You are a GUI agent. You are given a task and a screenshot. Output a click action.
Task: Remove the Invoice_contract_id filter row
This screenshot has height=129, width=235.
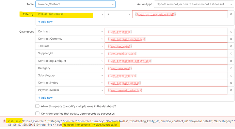click(x=231, y=14)
